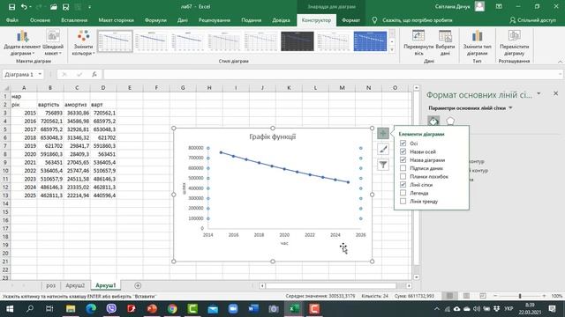Image resolution: width=565 pixels, height=317 pixels.
Task: Click the Chart Filters funnel button
Action: pos(383,165)
